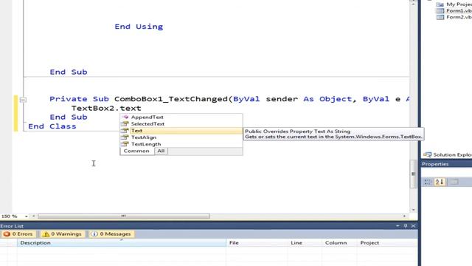
Task: Click the Property Pages icon in Properties
Action: pyautogui.click(x=454, y=182)
